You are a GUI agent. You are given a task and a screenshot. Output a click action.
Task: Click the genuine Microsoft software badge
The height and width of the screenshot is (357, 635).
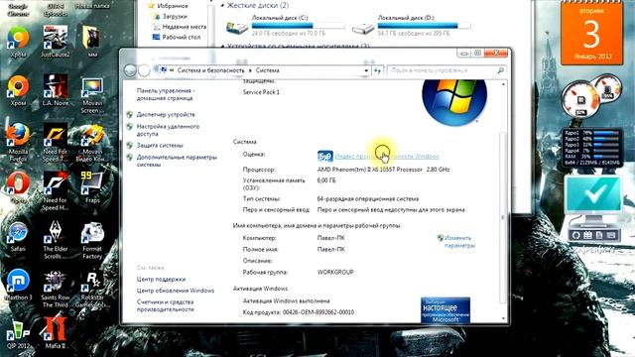click(x=445, y=310)
